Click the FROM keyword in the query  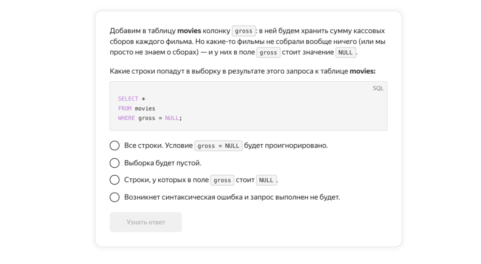point(125,109)
